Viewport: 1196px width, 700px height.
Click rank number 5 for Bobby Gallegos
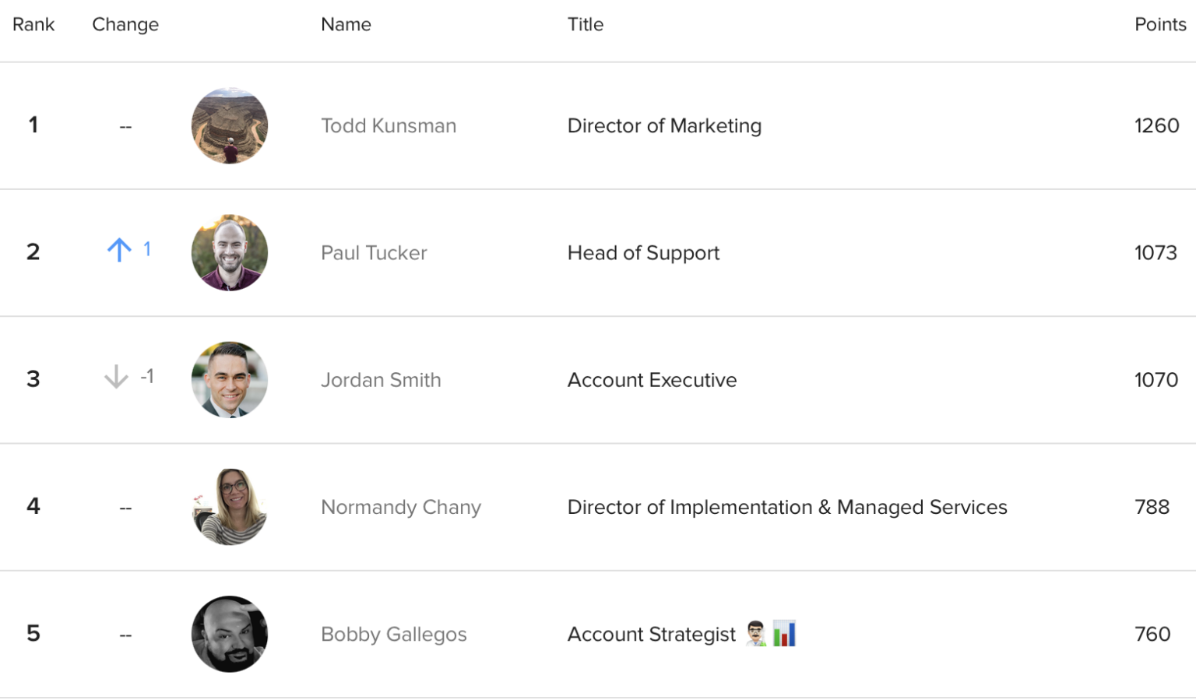click(x=33, y=634)
